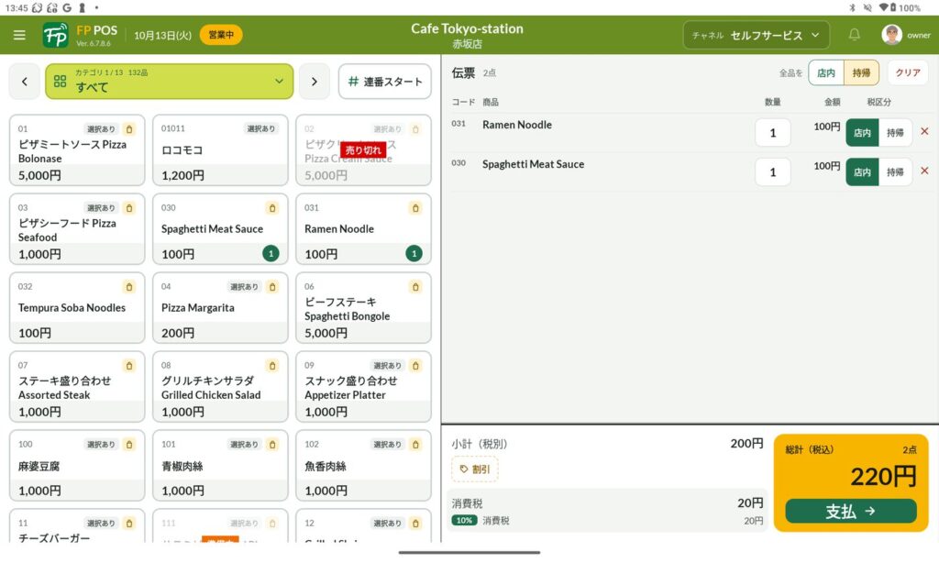Screen dimensions: 939x563
Task: Go to previous category
Action: click(25, 82)
